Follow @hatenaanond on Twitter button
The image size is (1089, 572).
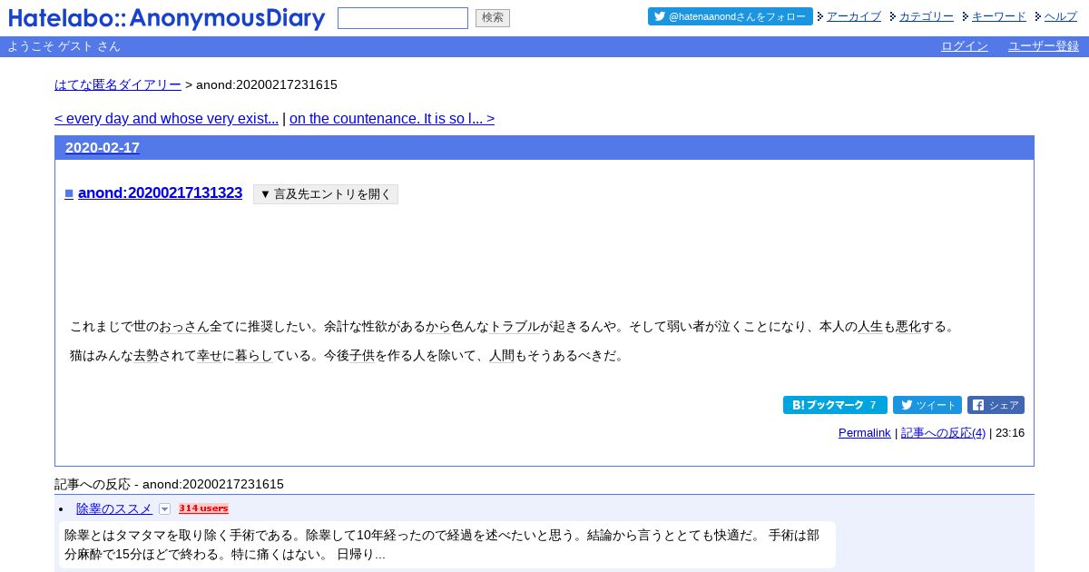[731, 16]
